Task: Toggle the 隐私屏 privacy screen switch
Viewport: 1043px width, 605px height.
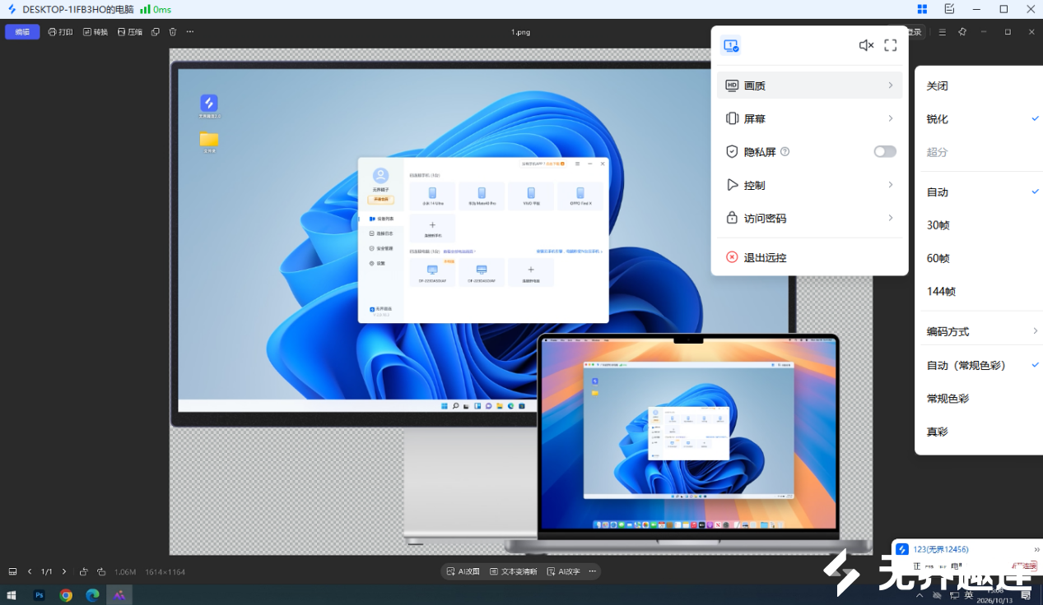Action: tap(885, 151)
